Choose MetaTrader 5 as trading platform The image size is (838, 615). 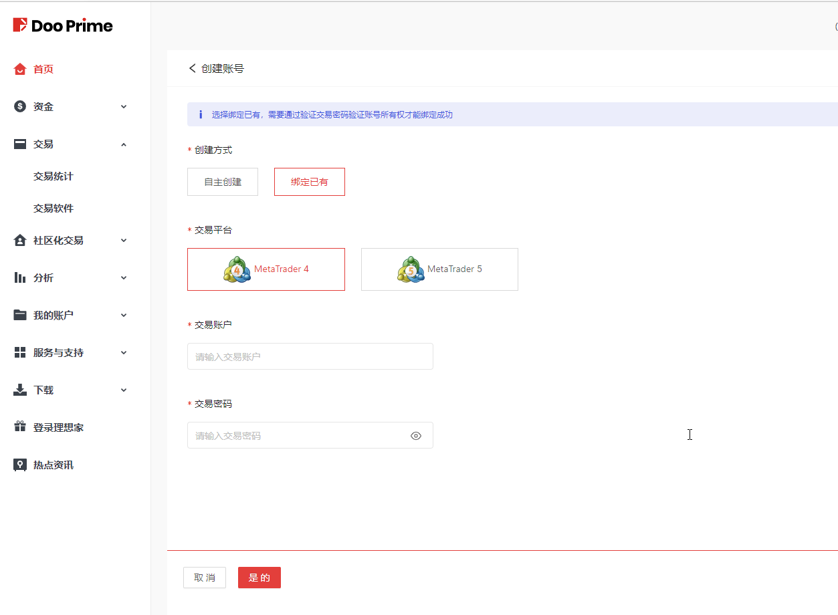coord(439,269)
